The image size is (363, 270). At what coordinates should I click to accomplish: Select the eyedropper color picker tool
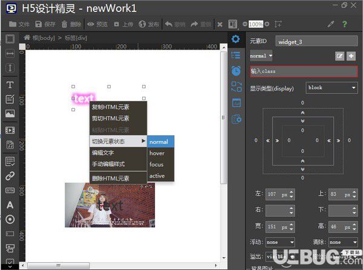click(x=330, y=24)
